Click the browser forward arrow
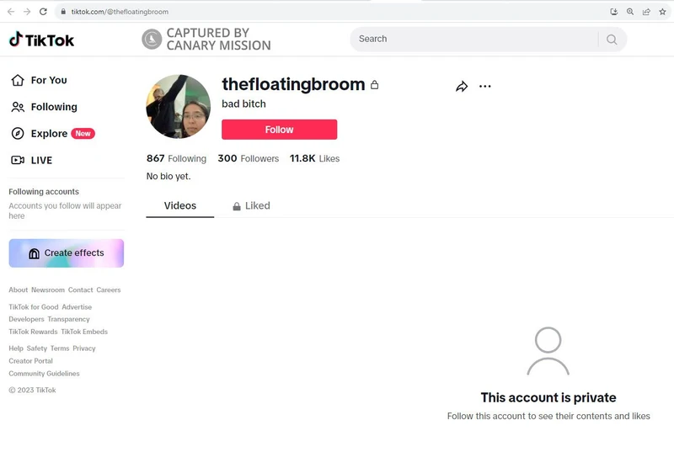The width and height of the screenshot is (674, 457). [x=27, y=12]
